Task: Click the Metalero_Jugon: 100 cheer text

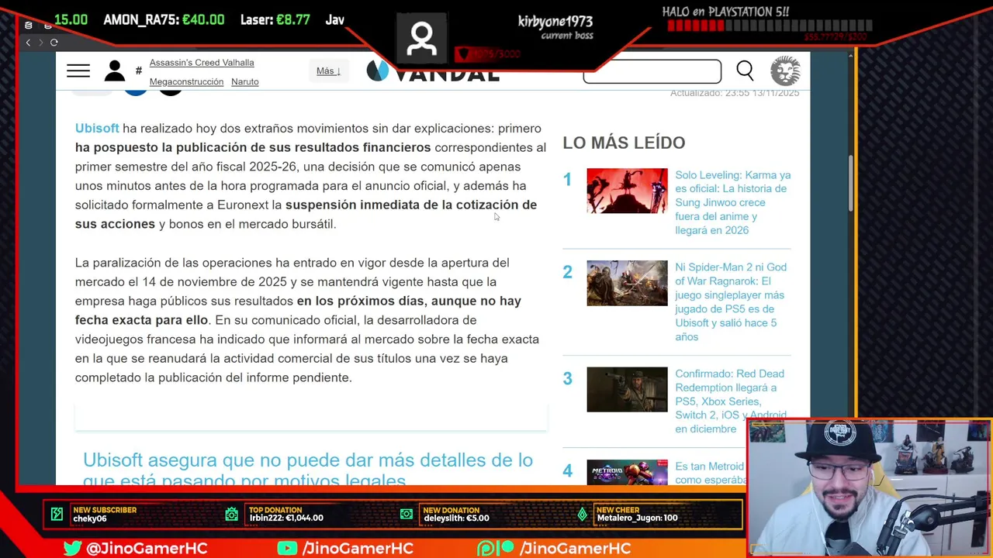Action: pos(637,518)
